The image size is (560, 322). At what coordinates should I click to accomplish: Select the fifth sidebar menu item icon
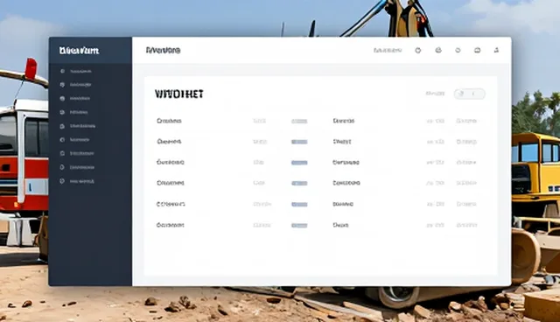(62, 126)
